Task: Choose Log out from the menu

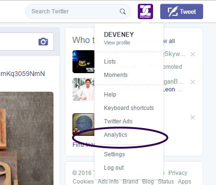Action: 114,168
